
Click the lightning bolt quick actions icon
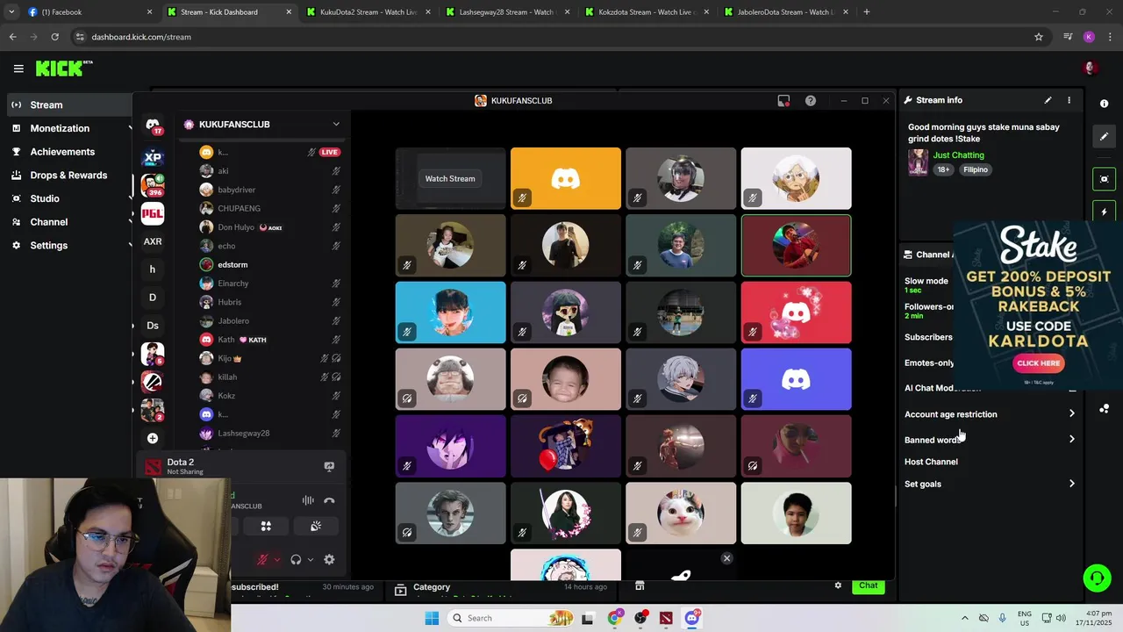point(1104,212)
